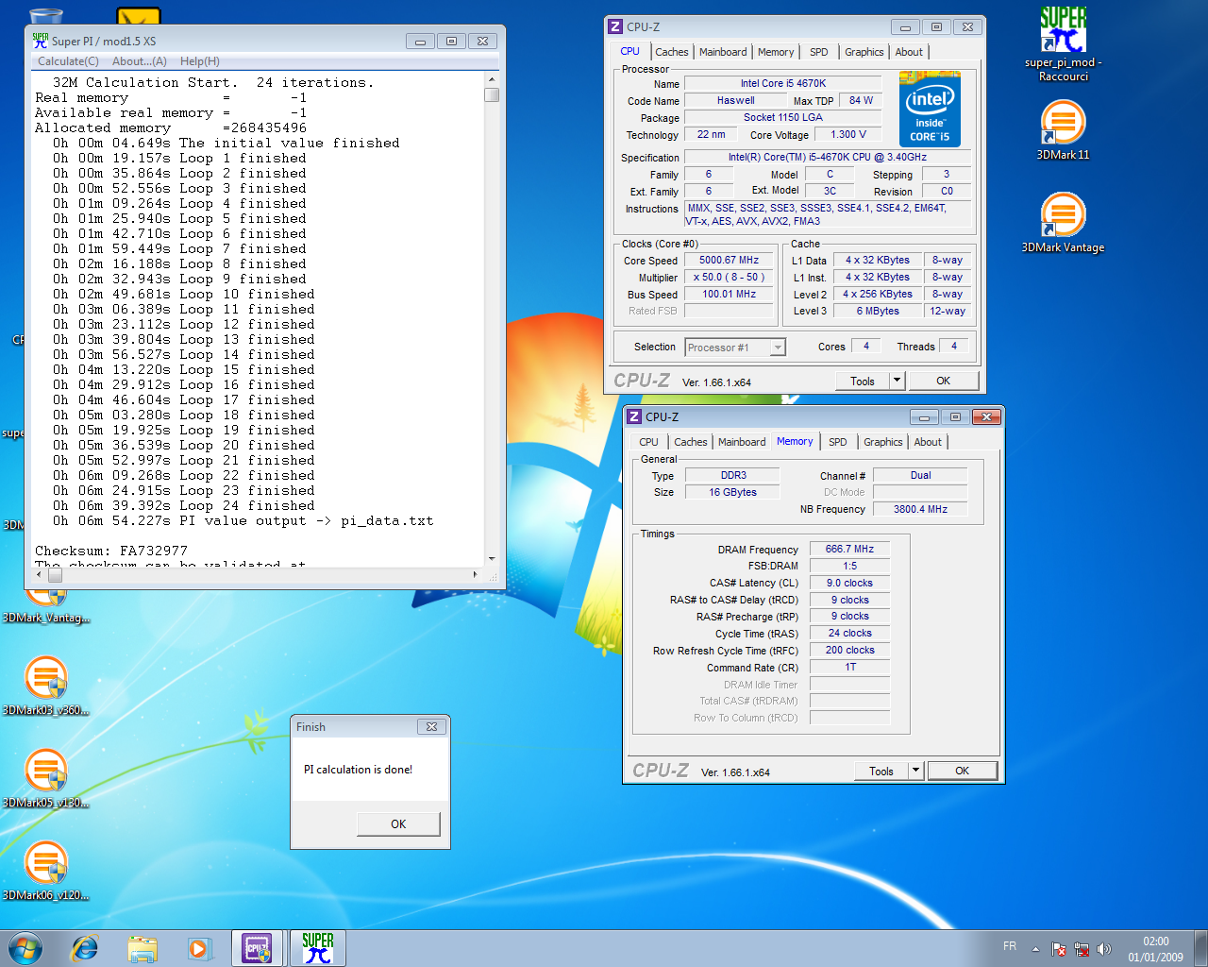Open the volume control in the system tray

click(1104, 949)
